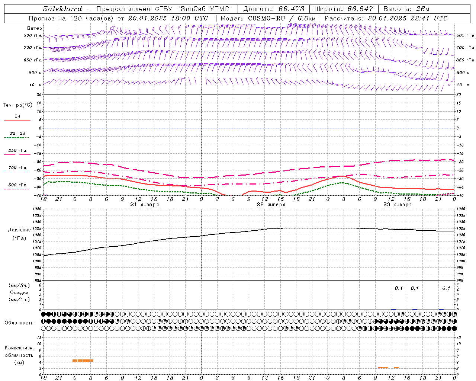This screenshot has width=476, height=381.
Task: Click the Td 2м dew point legend entry
Action: pyautogui.click(x=17, y=133)
